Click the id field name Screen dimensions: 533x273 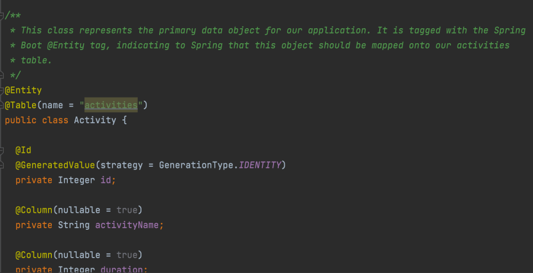pyautogui.click(x=106, y=180)
